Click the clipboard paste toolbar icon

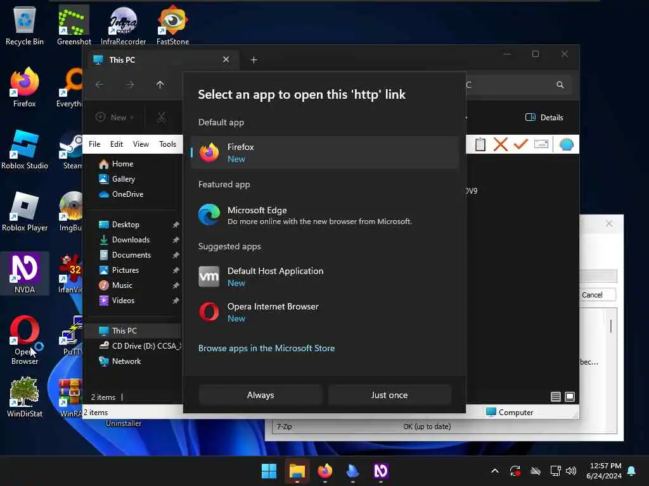tap(480, 145)
